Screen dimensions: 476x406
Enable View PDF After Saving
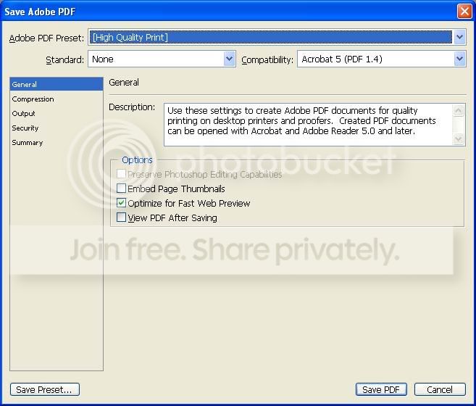click(121, 217)
